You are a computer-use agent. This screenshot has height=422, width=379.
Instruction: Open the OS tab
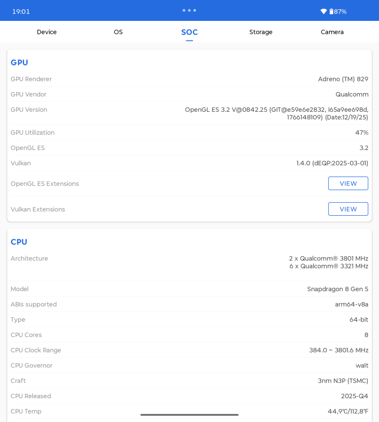point(118,32)
